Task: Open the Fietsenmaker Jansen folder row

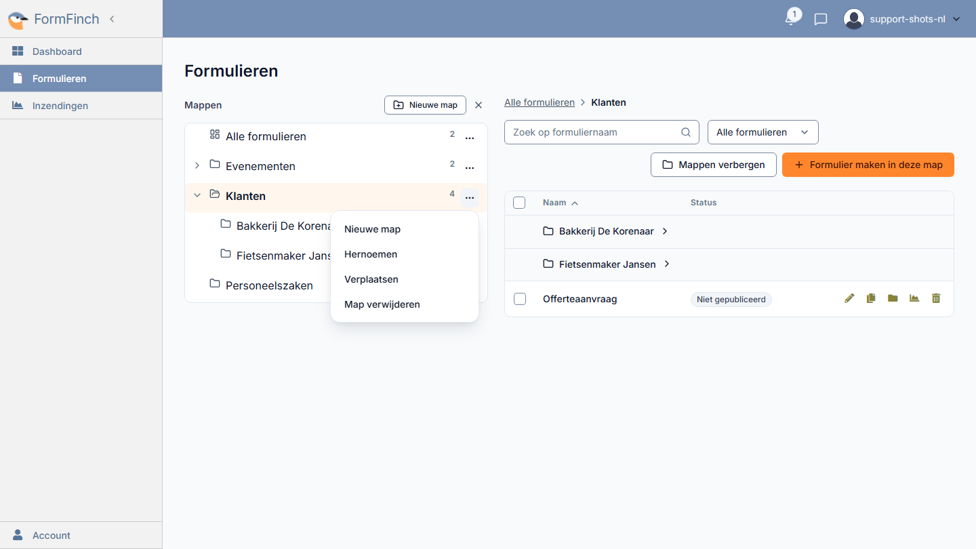Action: pos(729,264)
